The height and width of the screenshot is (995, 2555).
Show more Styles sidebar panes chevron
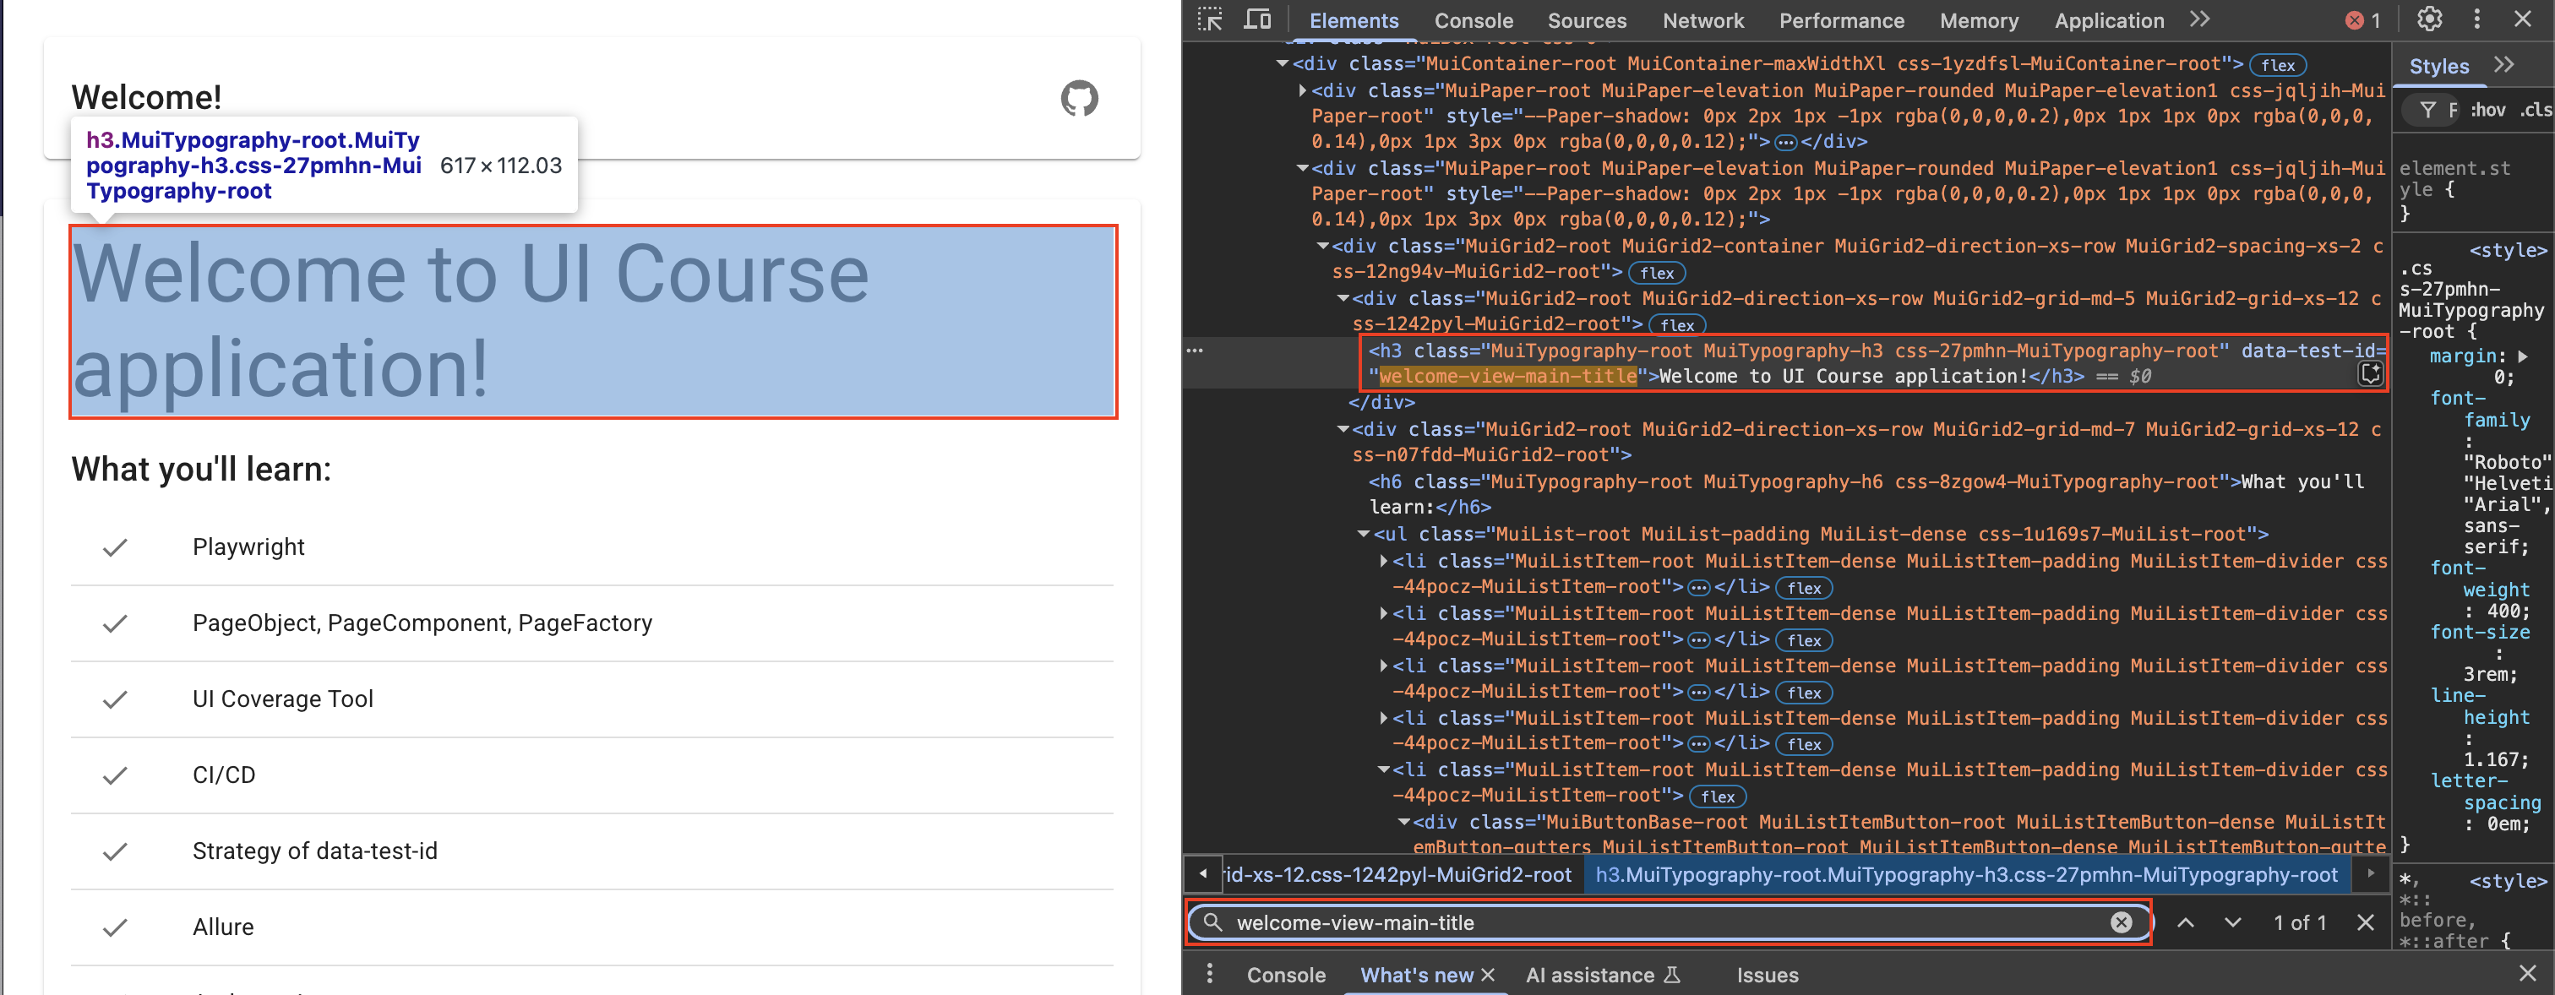2504,66
